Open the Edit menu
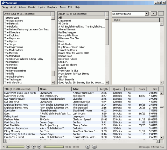 (70, 7)
